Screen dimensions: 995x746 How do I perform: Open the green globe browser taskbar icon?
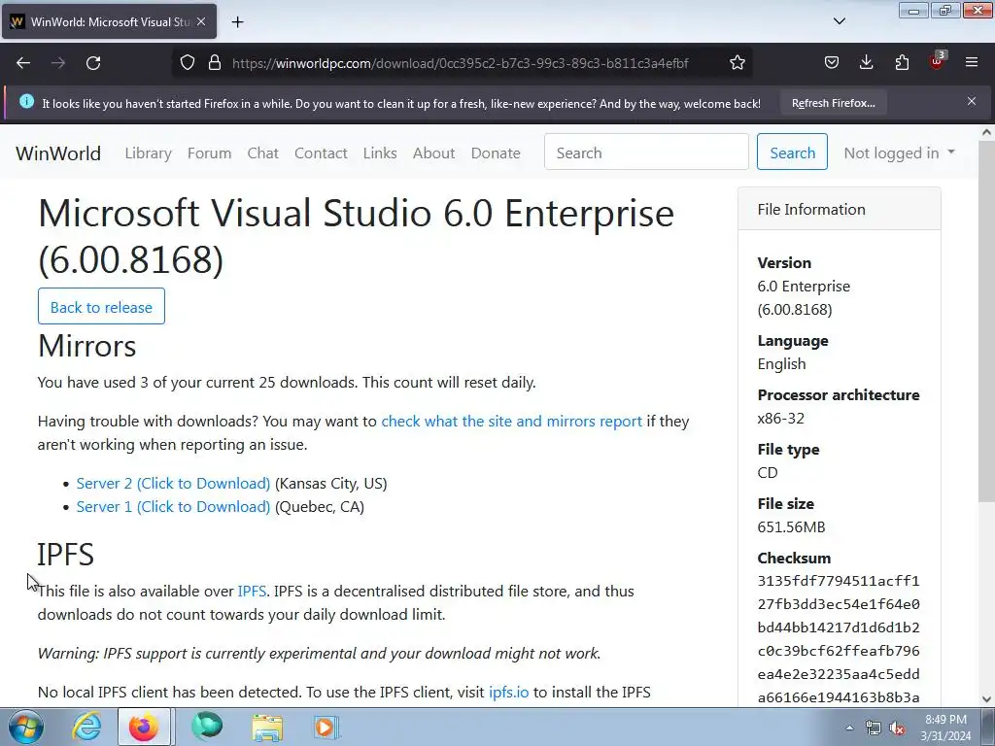point(206,727)
